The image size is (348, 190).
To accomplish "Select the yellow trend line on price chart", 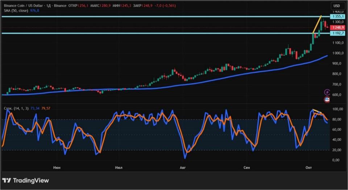I will (x=317, y=24).
